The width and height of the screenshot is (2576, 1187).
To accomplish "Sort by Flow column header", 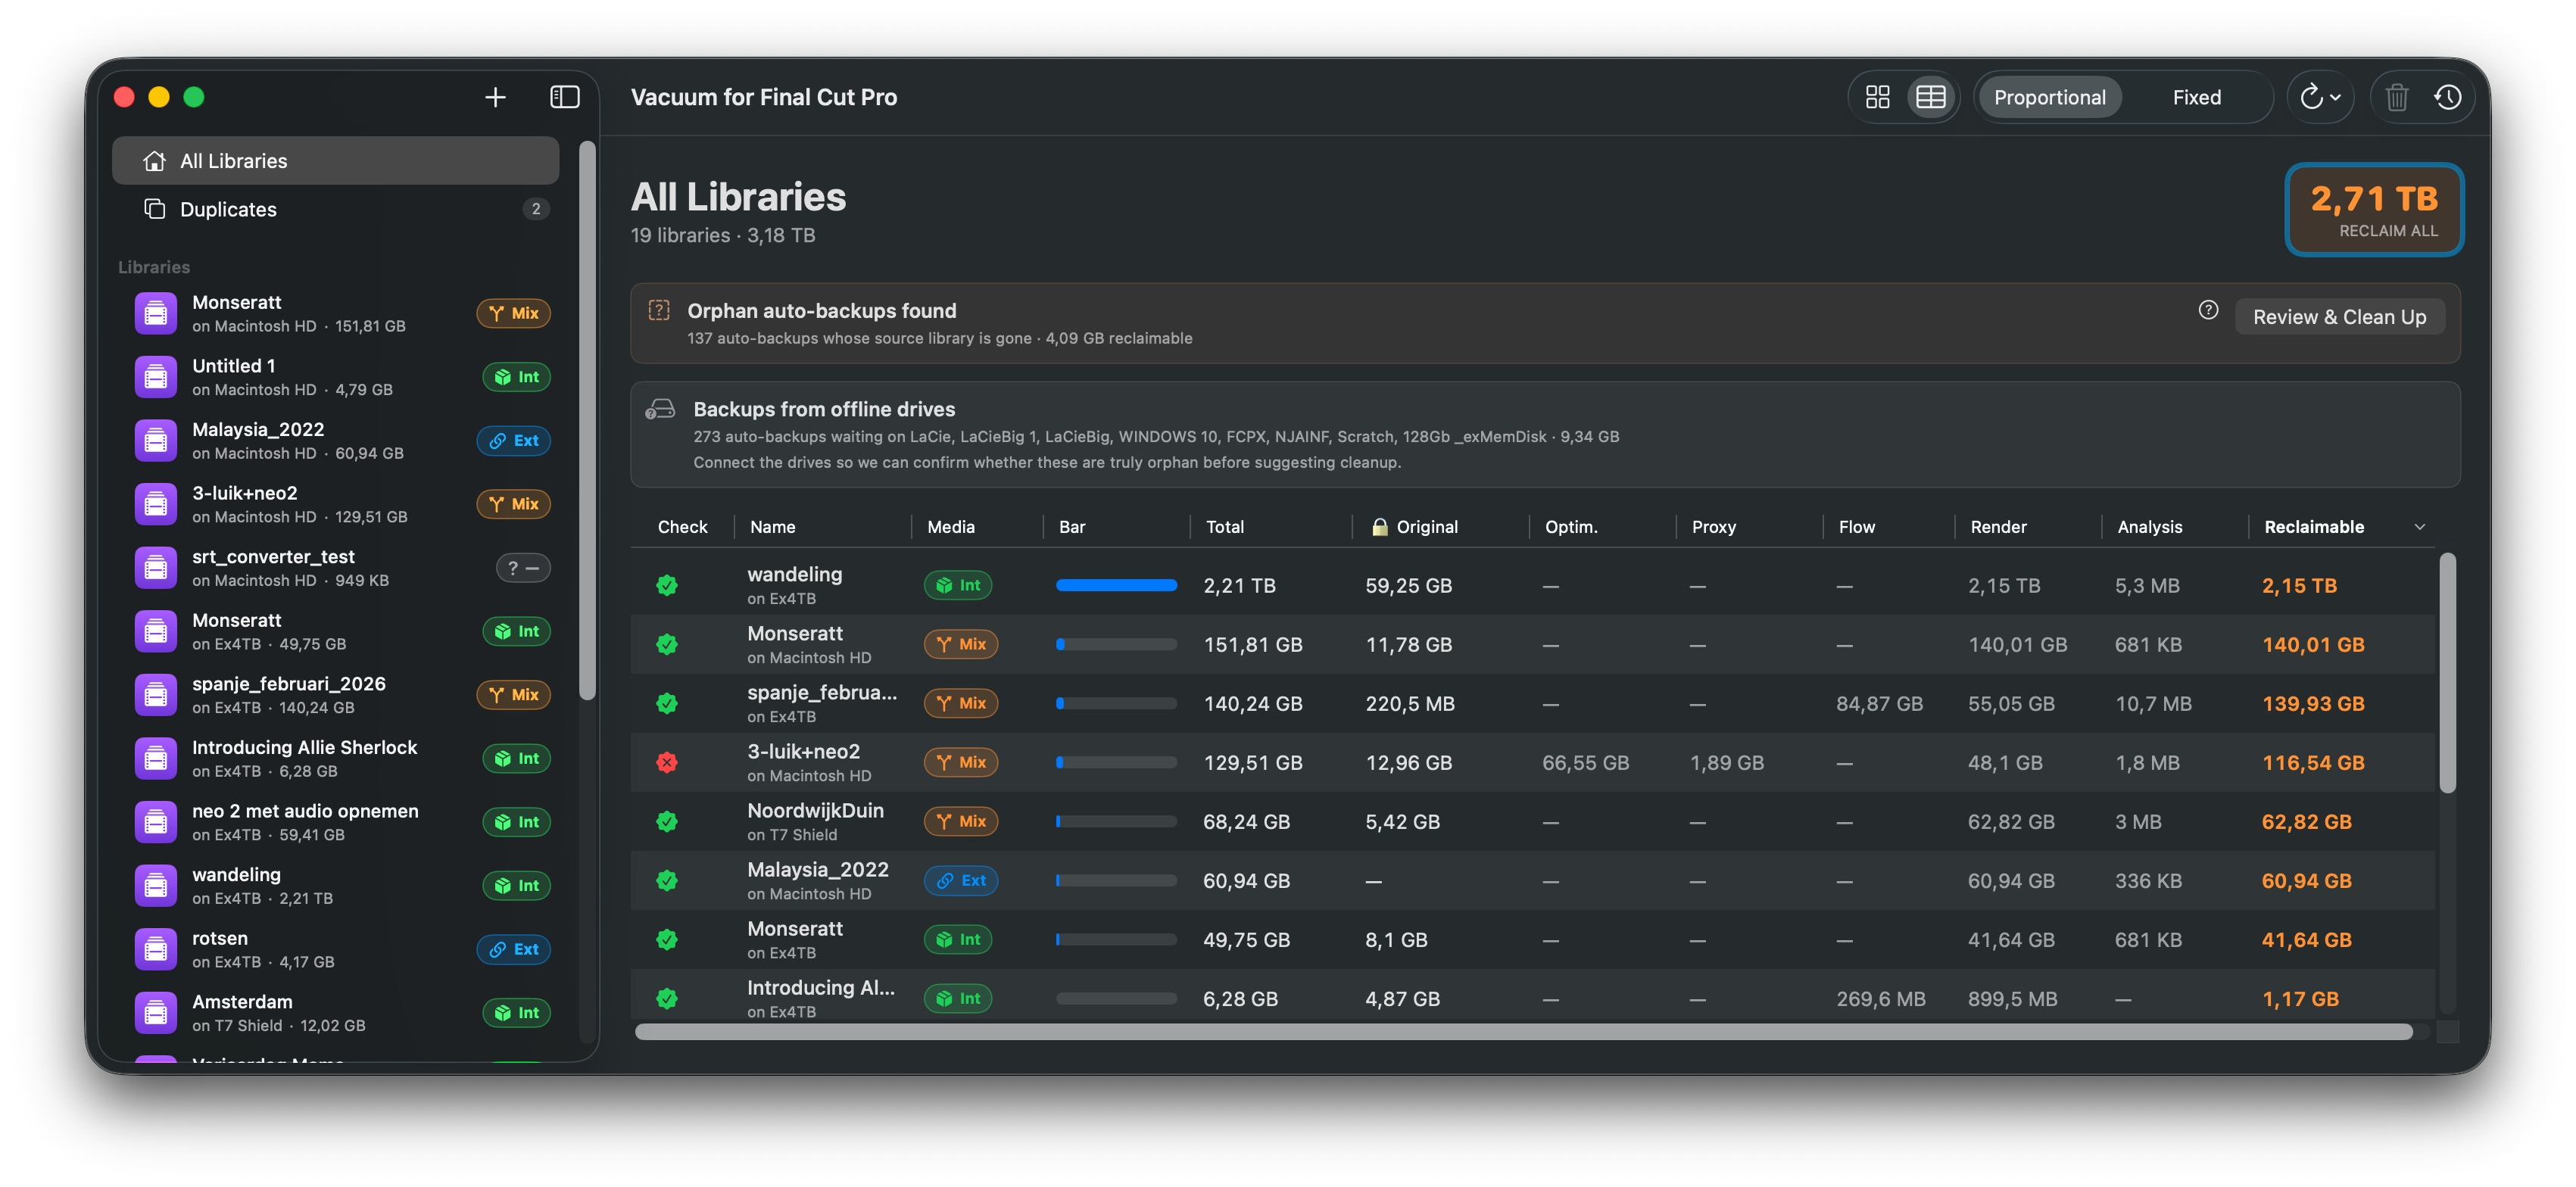I will [x=1856, y=527].
